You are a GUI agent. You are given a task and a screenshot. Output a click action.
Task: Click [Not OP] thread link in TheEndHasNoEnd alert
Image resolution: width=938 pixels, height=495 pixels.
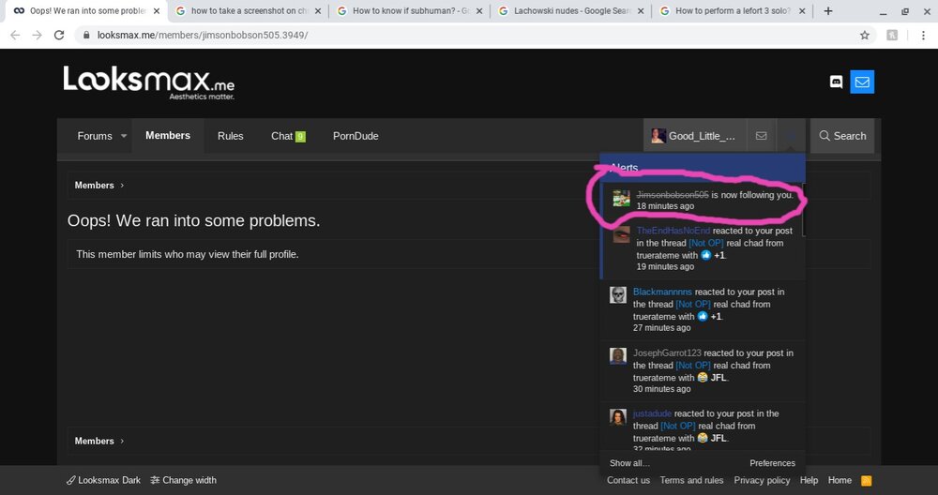tap(706, 244)
